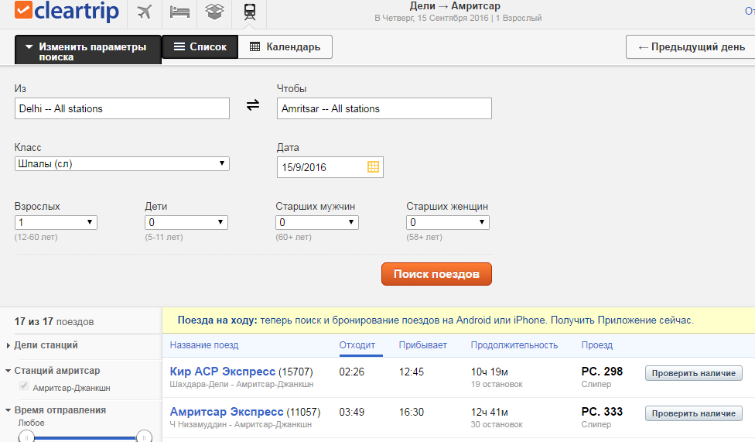The width and height of the screenshot is (755, 442).
Task: Check availability for Кир АСР Экспресс
Action: (x=693, y=373)
